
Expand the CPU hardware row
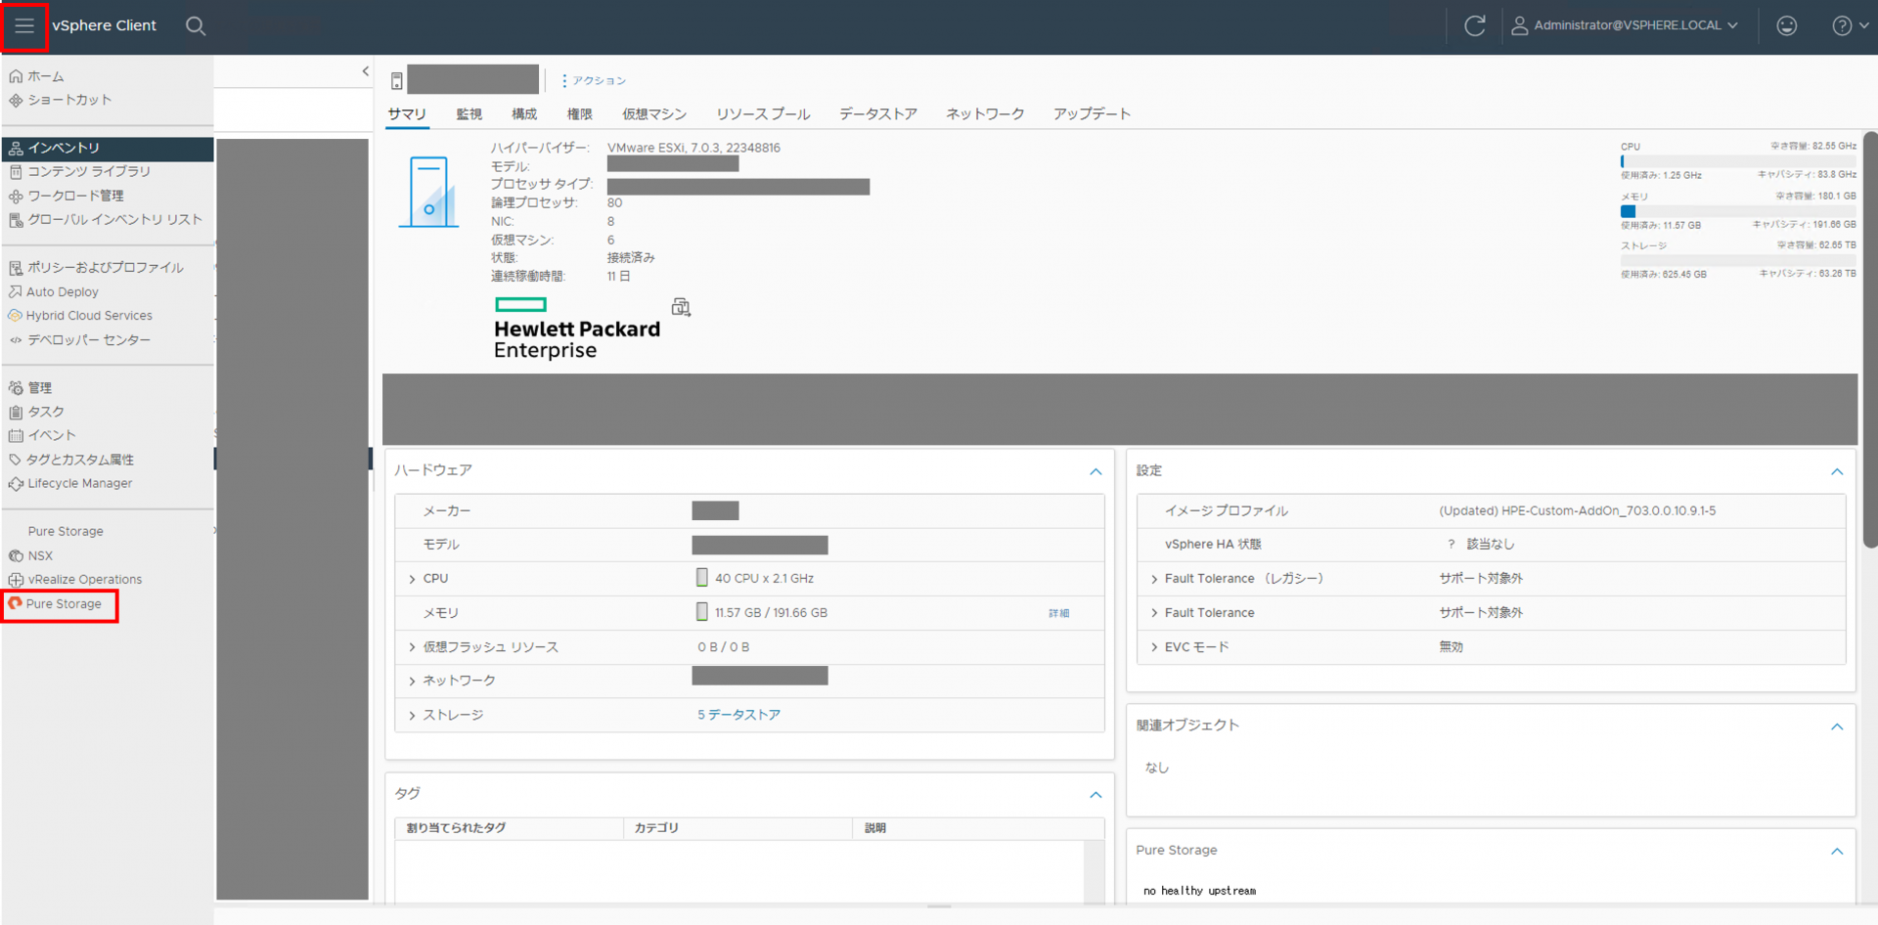[412, 579]
